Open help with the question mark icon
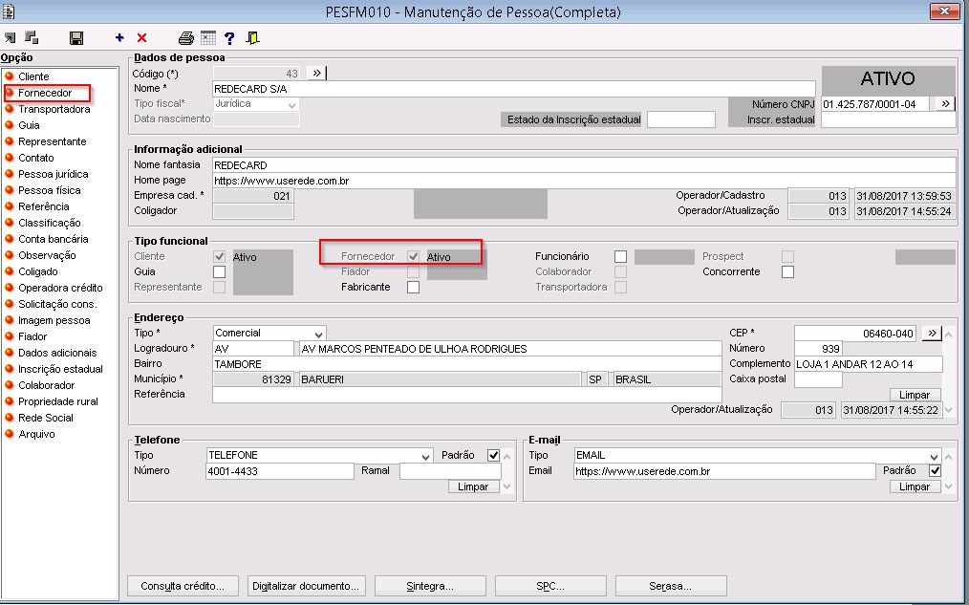The width and height of the screenshot is (969, 605). 229,38
